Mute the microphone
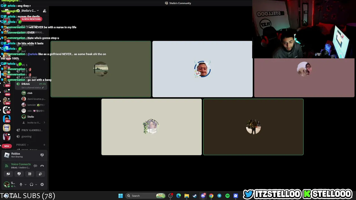 pyautogui.click(x=21, y=184)
